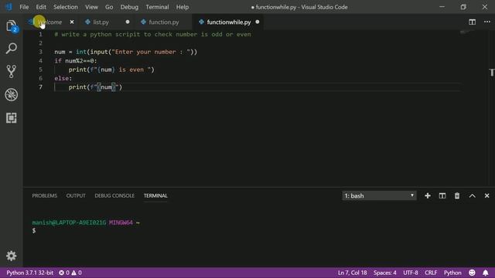Select the TERMINAL panel tab
Viewport: 495px width, 278px height.
coord(155,195)
